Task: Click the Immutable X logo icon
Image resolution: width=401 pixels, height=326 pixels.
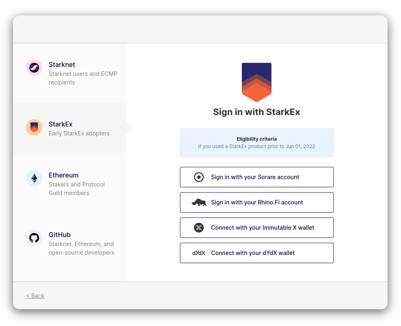Action: 199,228
